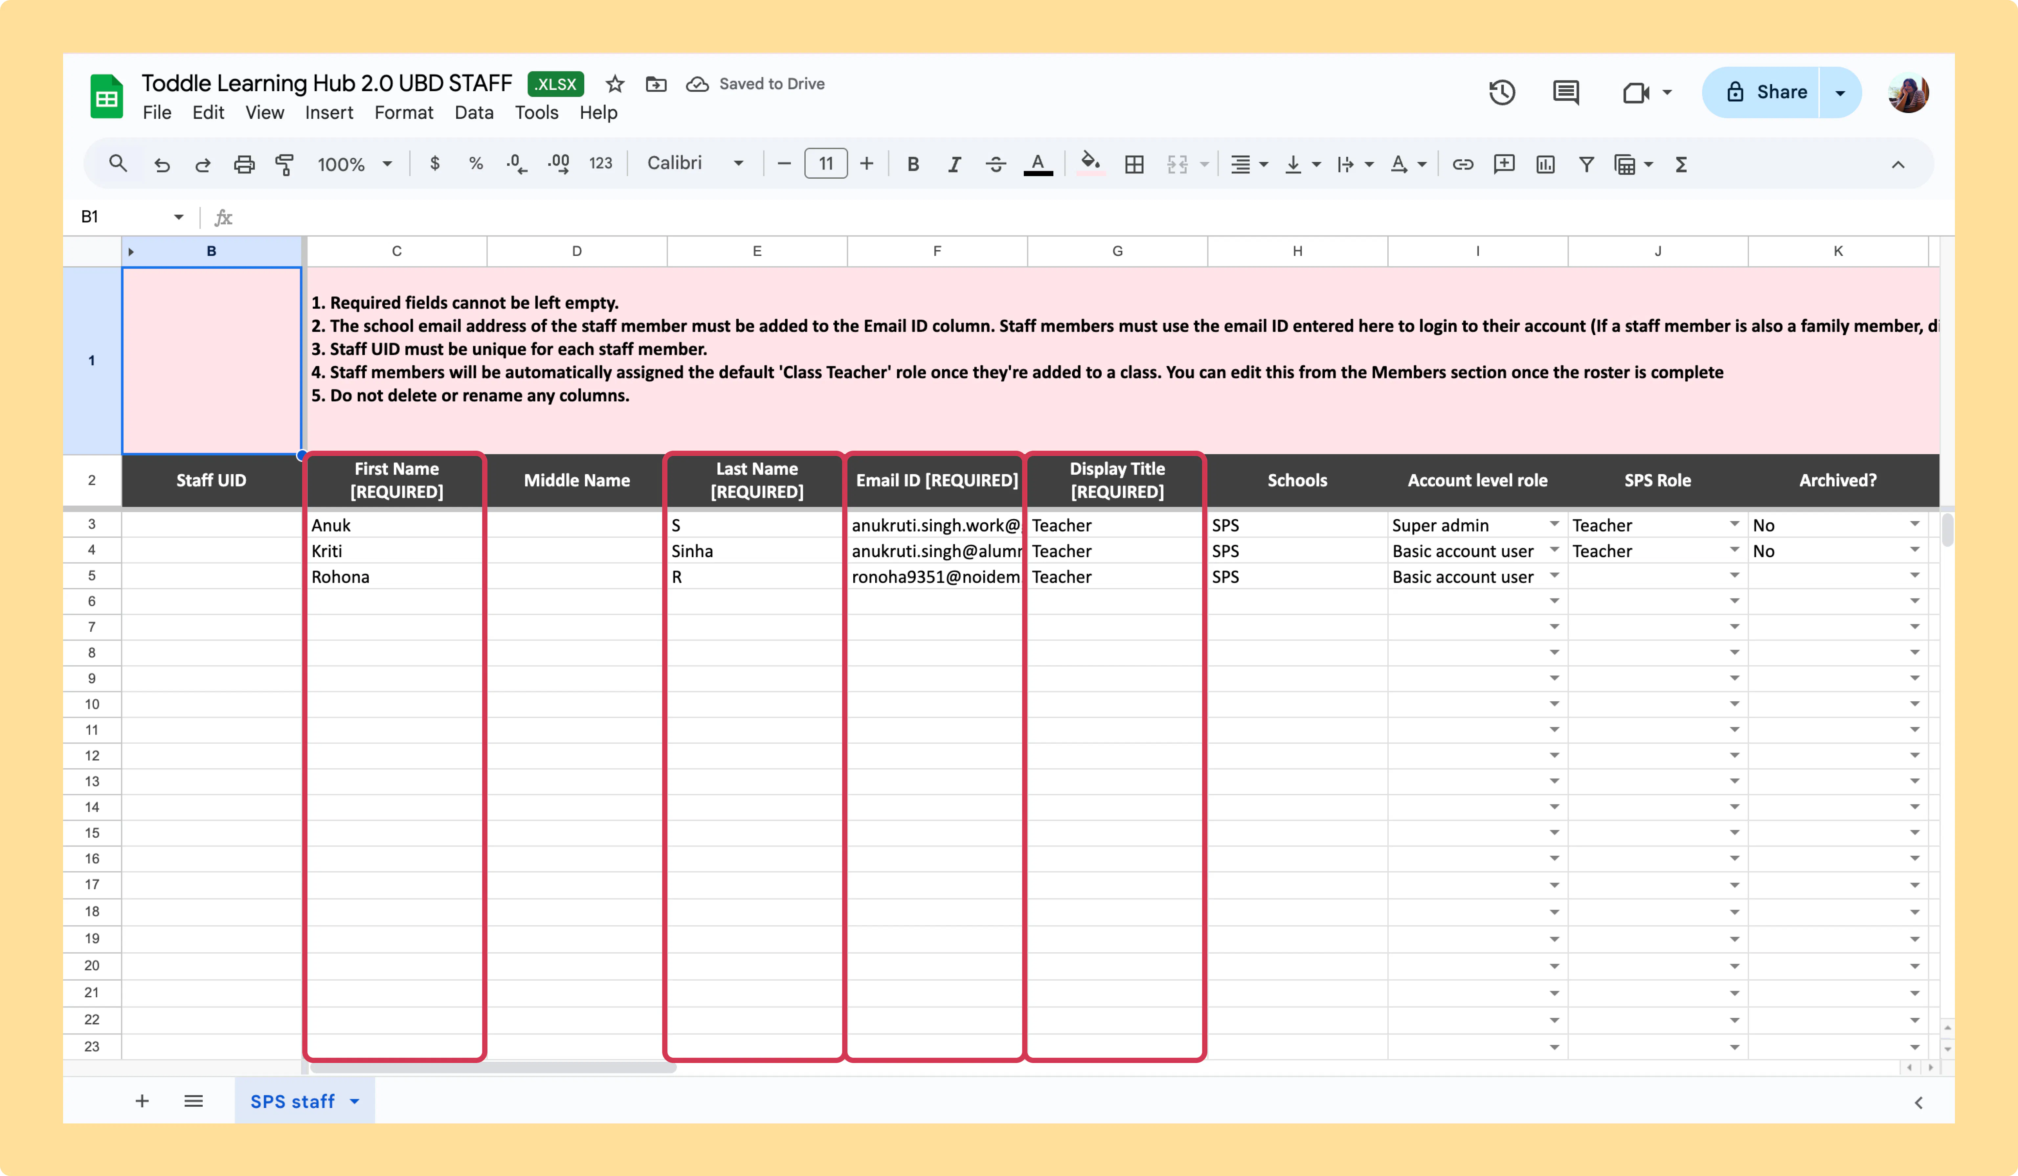Toggle italic formatting

(954, 164)
